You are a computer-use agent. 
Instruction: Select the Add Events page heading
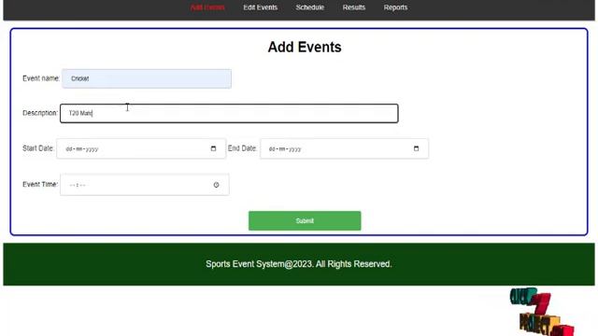305,48
